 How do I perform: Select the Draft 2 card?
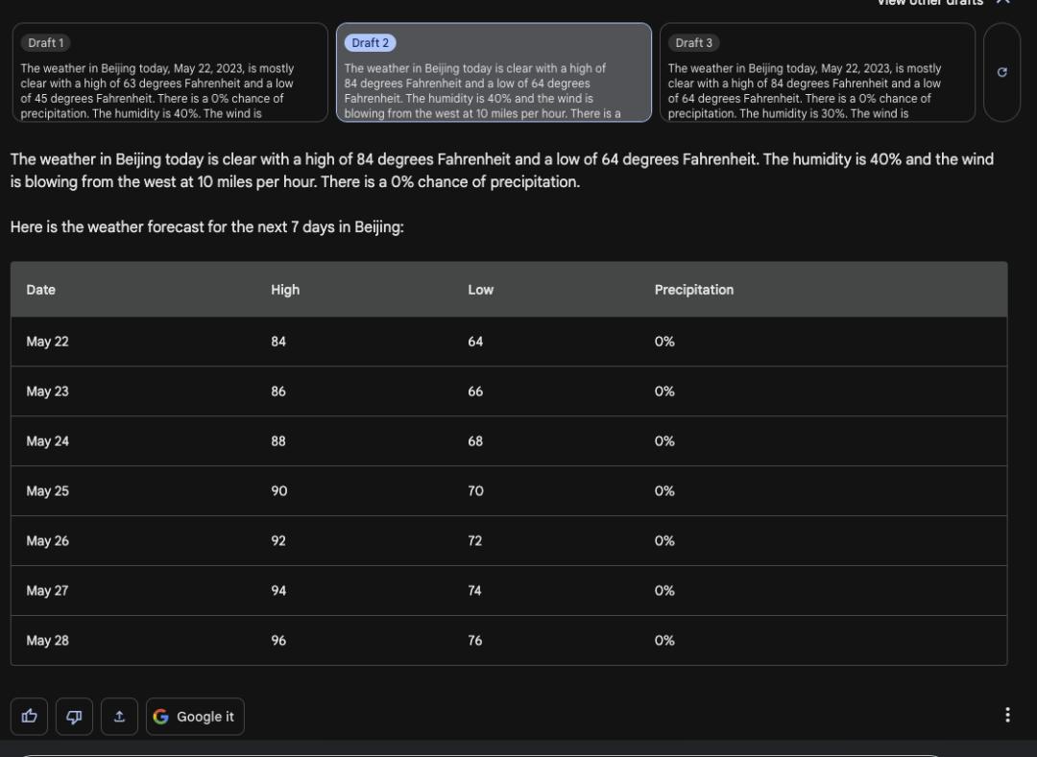(494, 73)
